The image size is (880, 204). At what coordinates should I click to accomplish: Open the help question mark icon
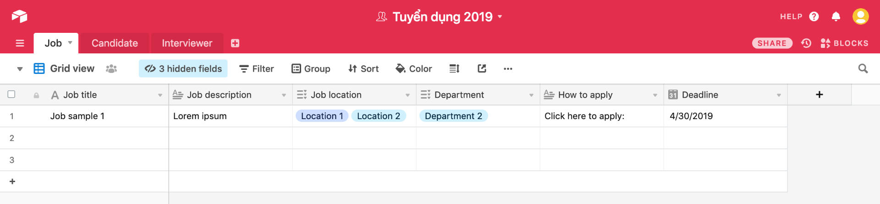click(x=814, y=17)
